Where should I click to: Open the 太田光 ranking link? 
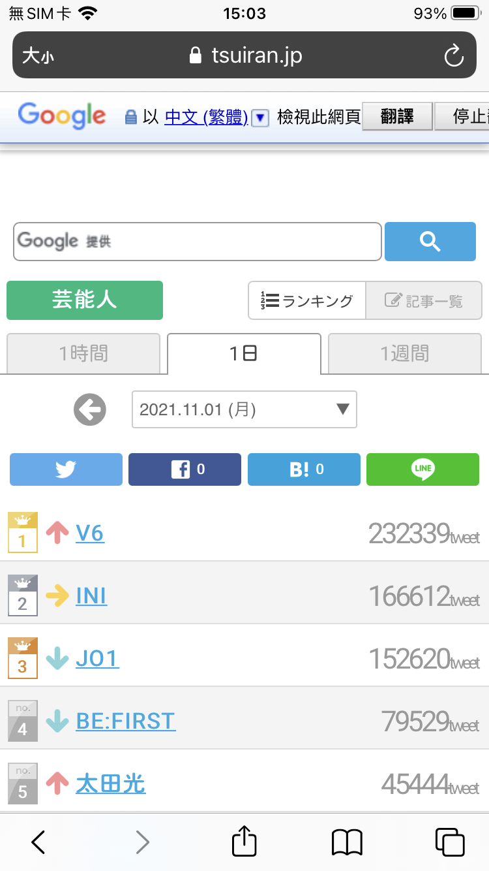(111, 784)
